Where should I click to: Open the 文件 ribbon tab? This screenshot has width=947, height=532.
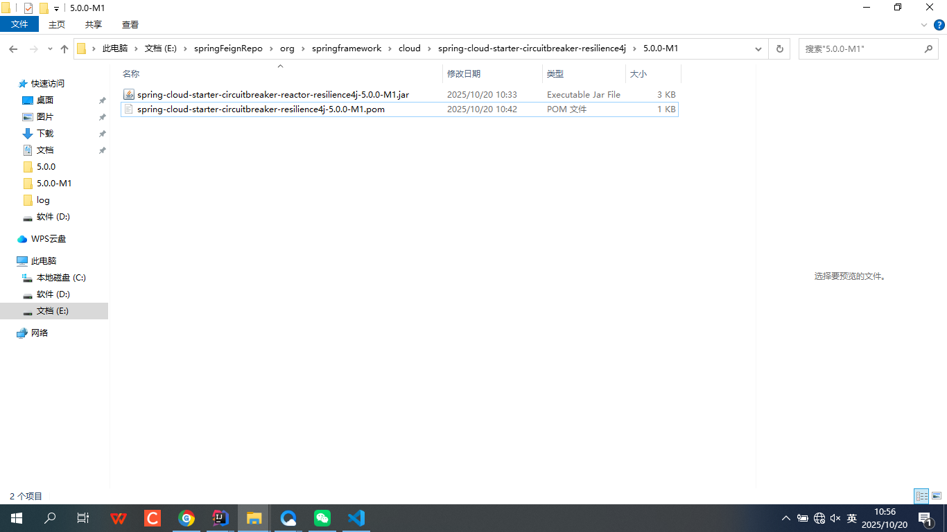pyautogui.click(x=19, y=24)
